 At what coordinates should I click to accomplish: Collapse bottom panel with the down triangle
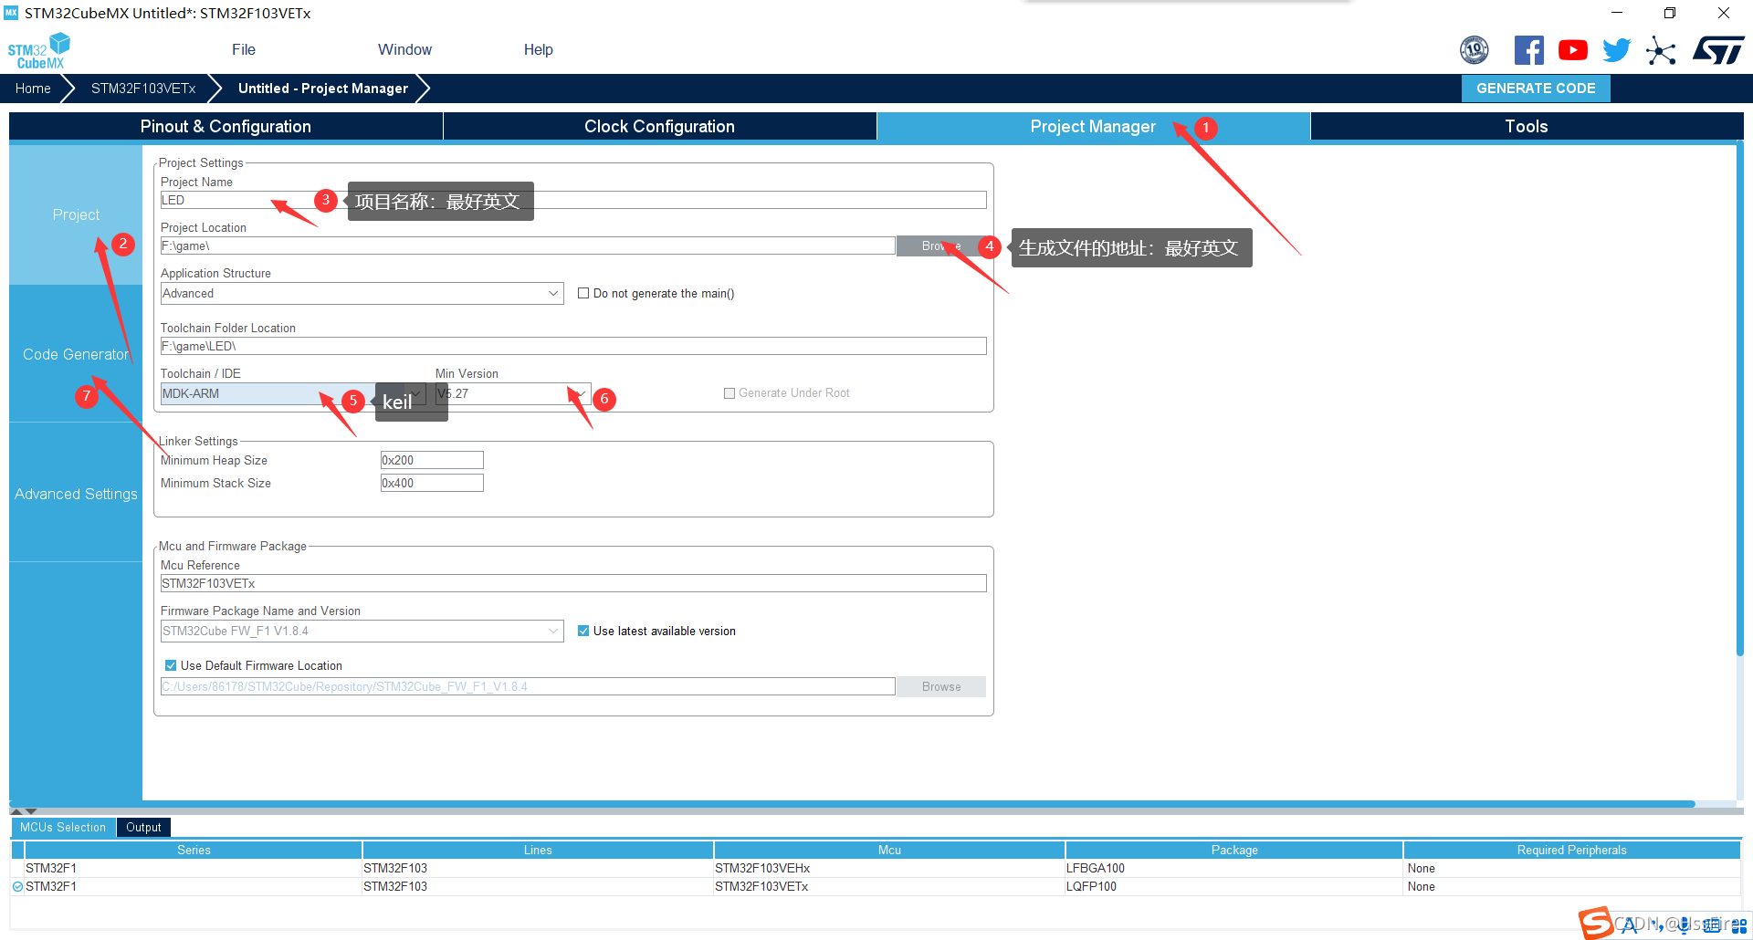point(31,810)
